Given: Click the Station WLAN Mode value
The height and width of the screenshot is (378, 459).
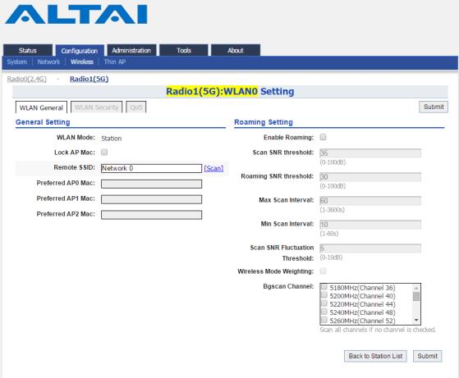Looking at the screenshot, I should (x=111, y=139).
